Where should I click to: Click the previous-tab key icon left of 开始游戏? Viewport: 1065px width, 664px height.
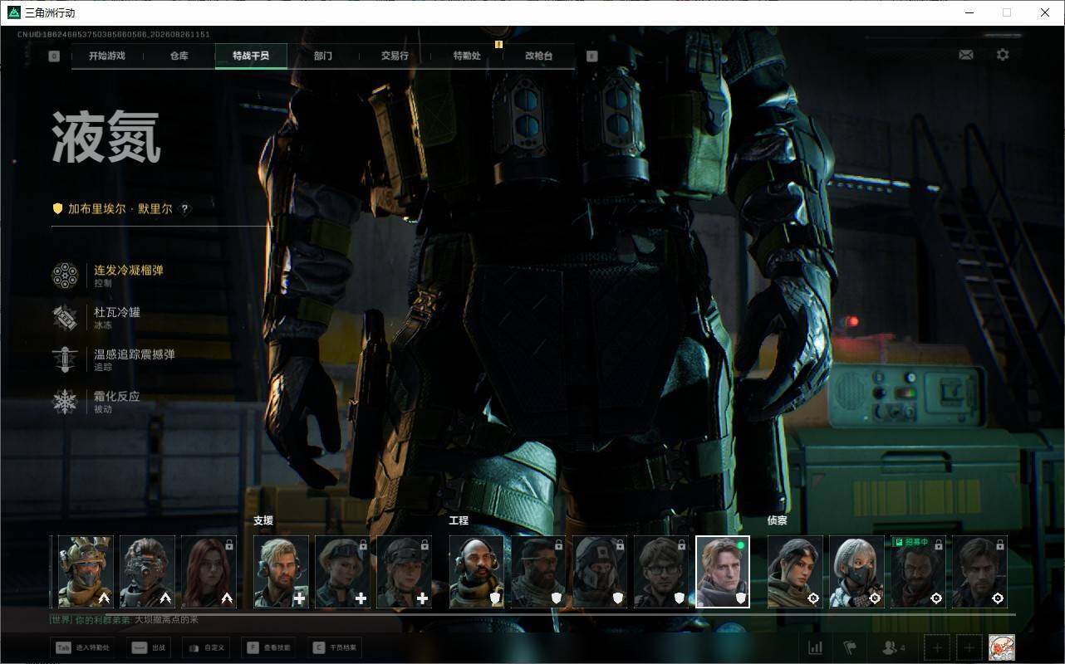54,56
